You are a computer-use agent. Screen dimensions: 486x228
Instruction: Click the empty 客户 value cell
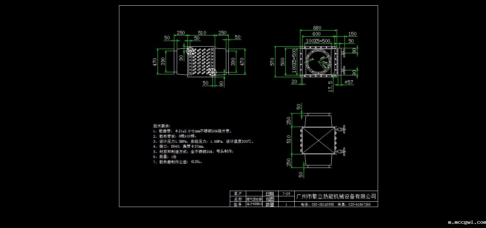[x=254, y=193]
